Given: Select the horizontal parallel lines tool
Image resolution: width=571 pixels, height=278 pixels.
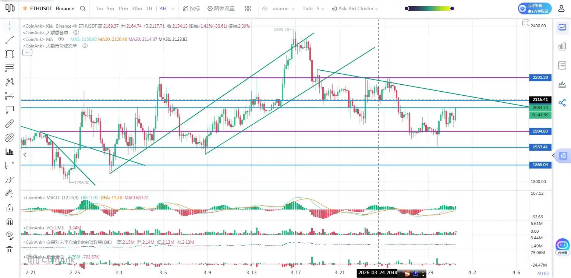Looking at the screenshot, I should coord(10,68).
